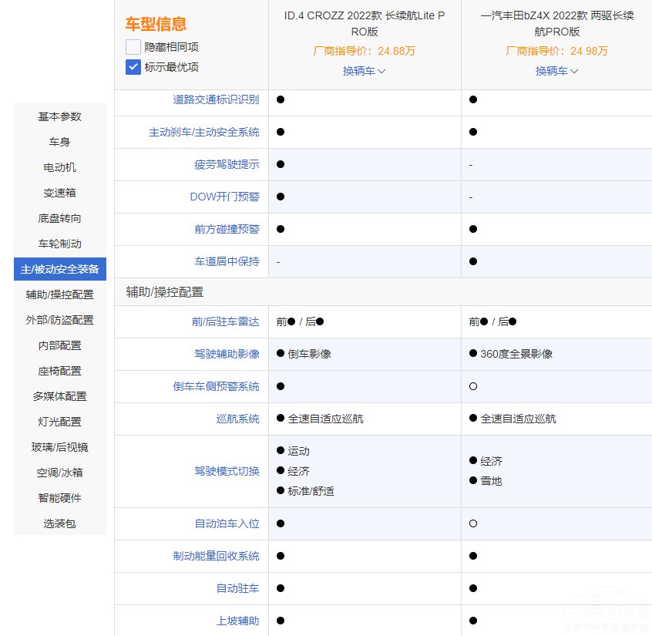
Task: Open 换辆车 dropdown for 一汽丰田bZ4X
Action: pos(557,71)
